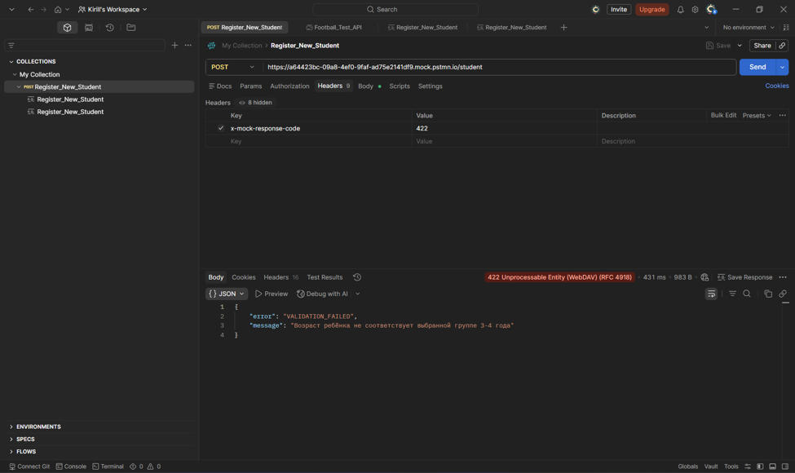Image resolution: width=795 pixels, height=473 pixels.
Task: Click into the top Search bar
Action: tap(395, 9)
